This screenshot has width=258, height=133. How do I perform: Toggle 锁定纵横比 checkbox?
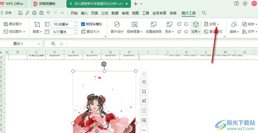(83, 24)
